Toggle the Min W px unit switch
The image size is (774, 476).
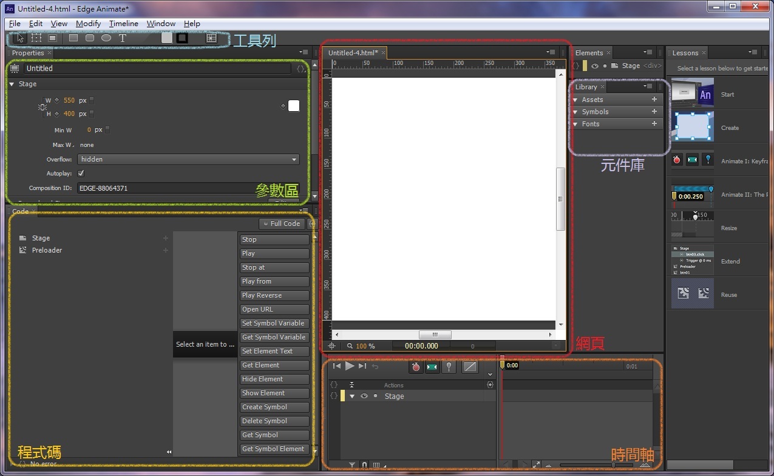[x=107, y=129]
